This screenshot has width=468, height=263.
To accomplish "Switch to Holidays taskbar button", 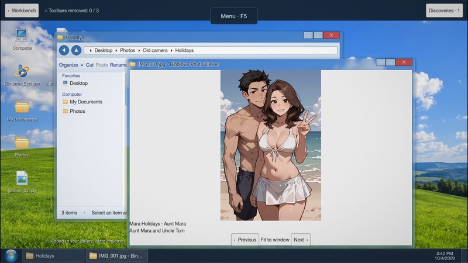I will click(x=53, y=256).
